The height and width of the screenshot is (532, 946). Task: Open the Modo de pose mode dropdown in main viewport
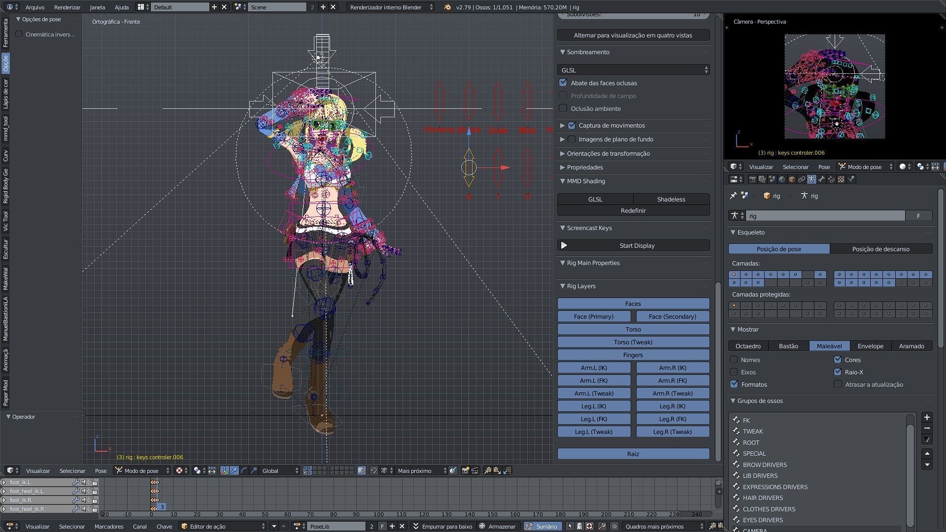click(x=142, y=470)
